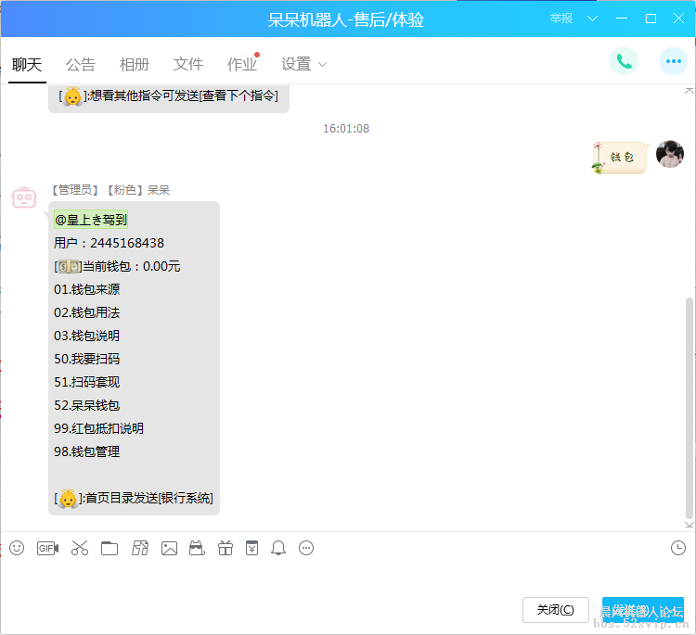This screenshot has height=635, width=696.
Task: Open the red packet yuan icon
Action: click(x=251, y=548)
